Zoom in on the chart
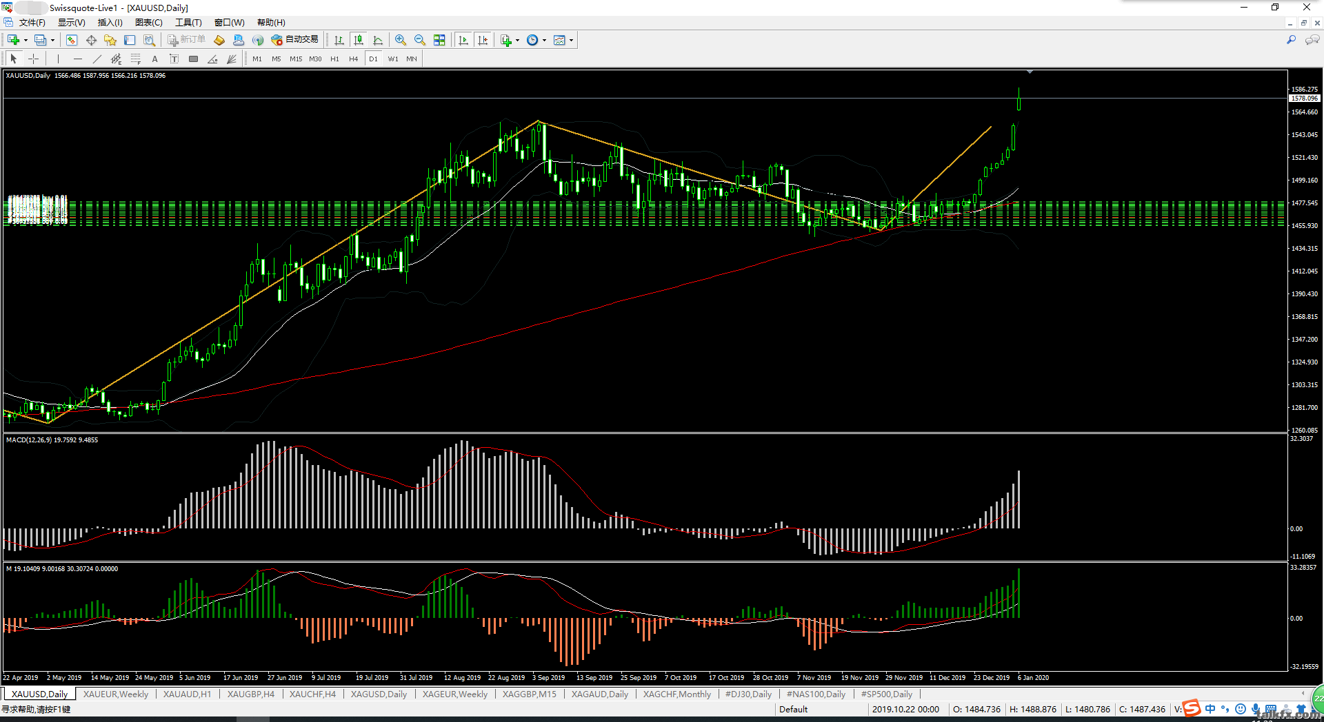 pyautogui.click(x=401, y=40)
